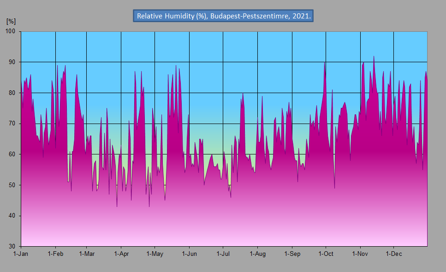
Task: Click the 1-Jan date label
Action: tap(21, 254)
